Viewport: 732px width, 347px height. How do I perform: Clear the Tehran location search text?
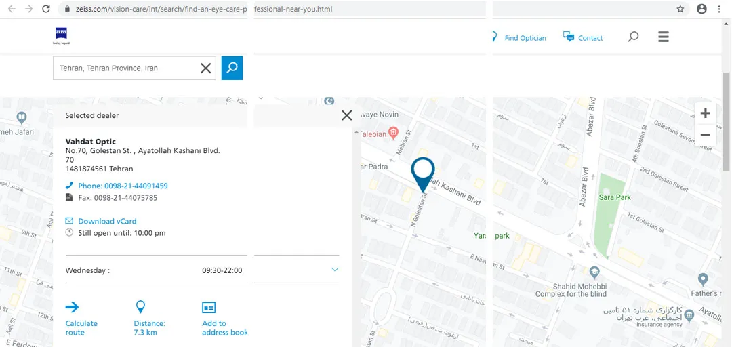(206, 68)
